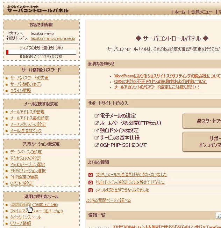Screen dimensions: 221x228
Task: Open the ホーム menu in the top bar
Action: [x=179, y=12]
